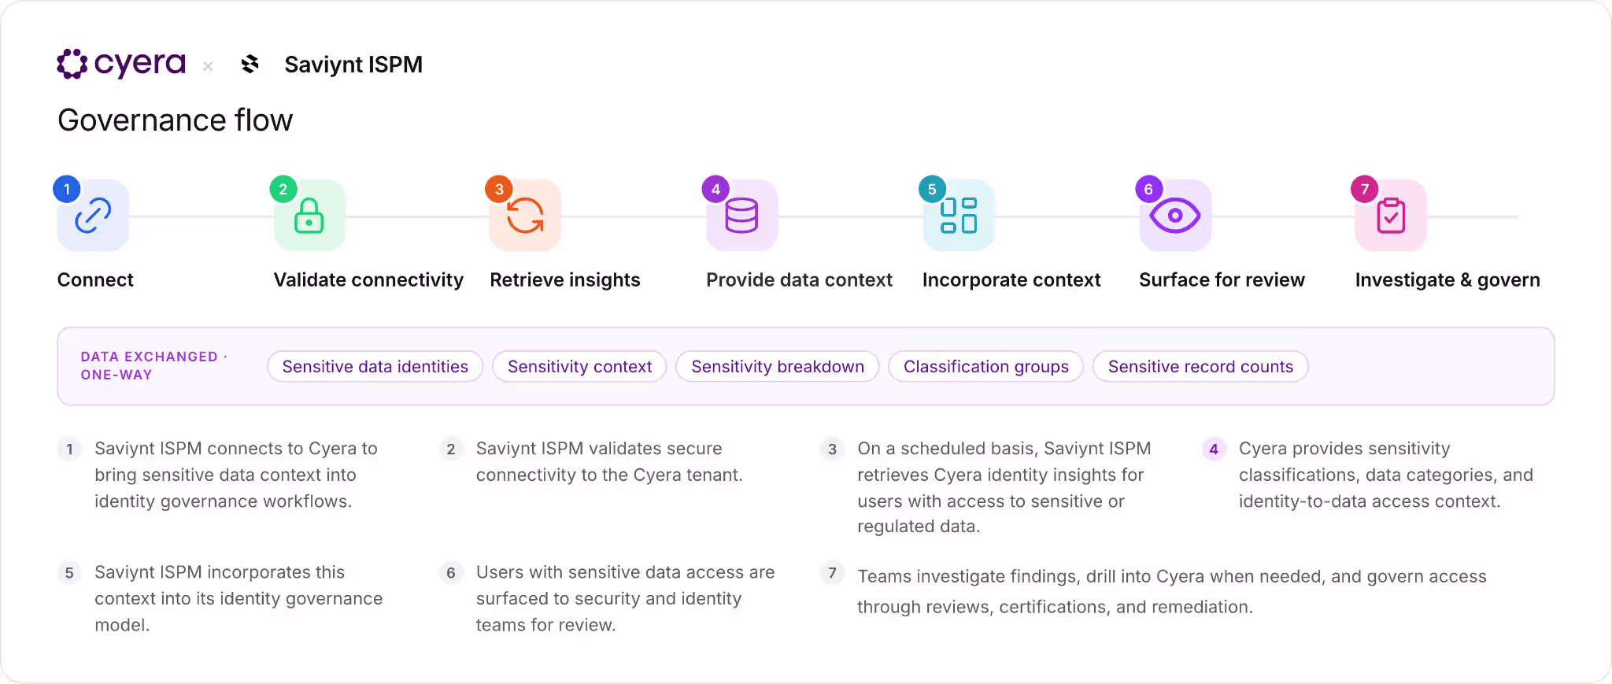Select the Classification groups pill
Image resolution: width=1612 pixels, height=684 pixels.
[x=985, y=367]
